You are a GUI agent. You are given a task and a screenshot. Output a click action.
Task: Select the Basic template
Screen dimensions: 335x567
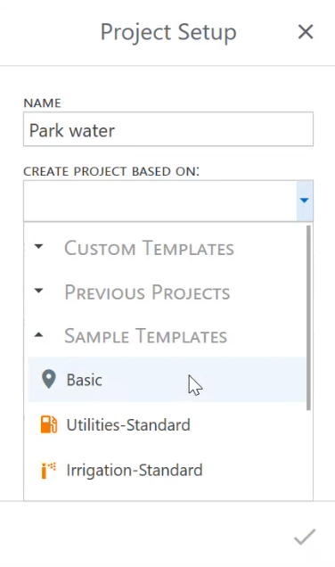[x=167, y=379]
